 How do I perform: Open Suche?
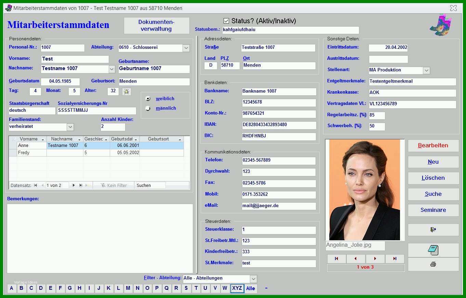433,194
